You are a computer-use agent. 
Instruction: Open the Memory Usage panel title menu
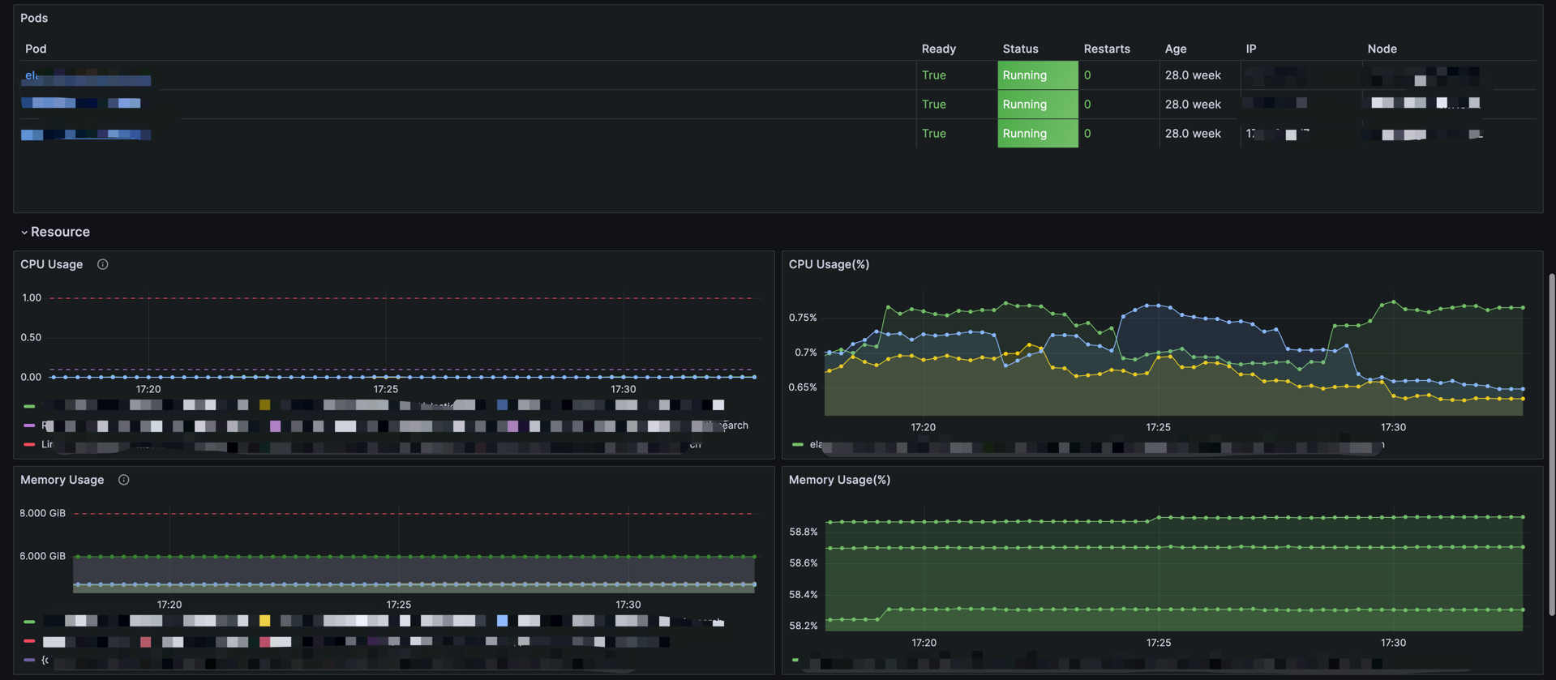click(x=62, y=480)
